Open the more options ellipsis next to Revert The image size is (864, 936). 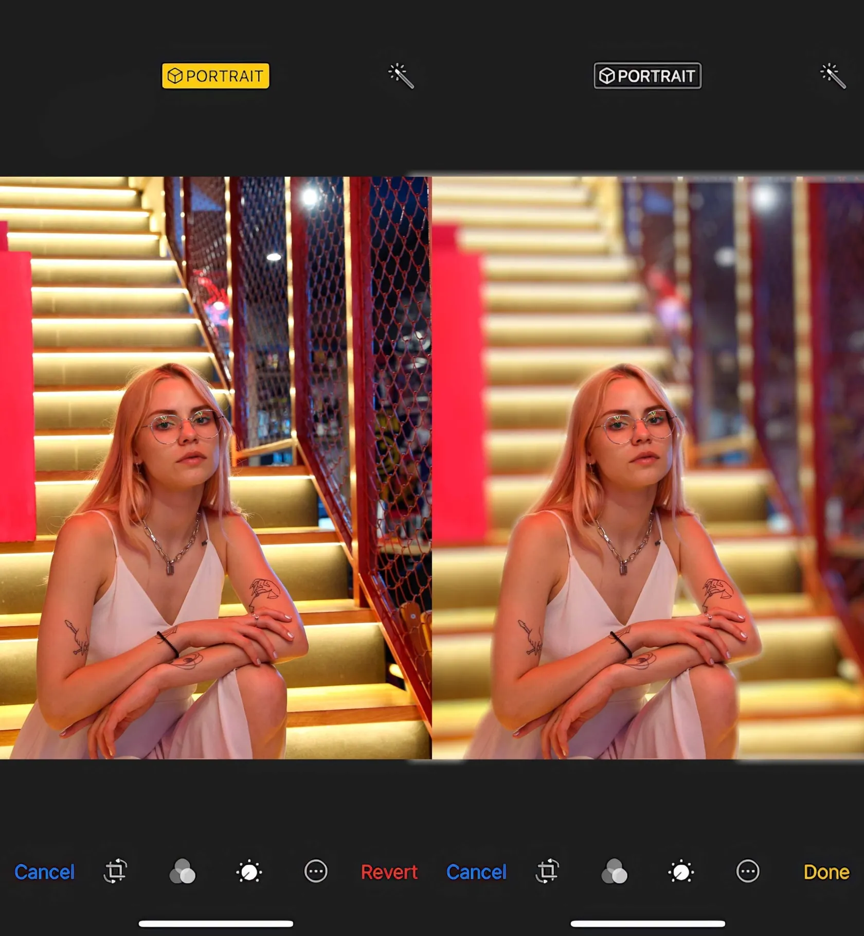[x=316, y=871]
